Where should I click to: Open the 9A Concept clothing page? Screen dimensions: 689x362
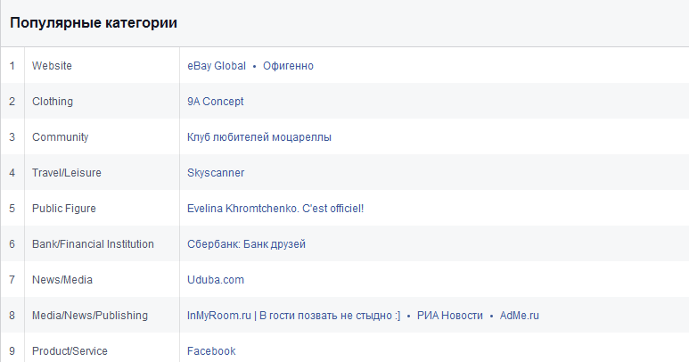click(215, 102)
